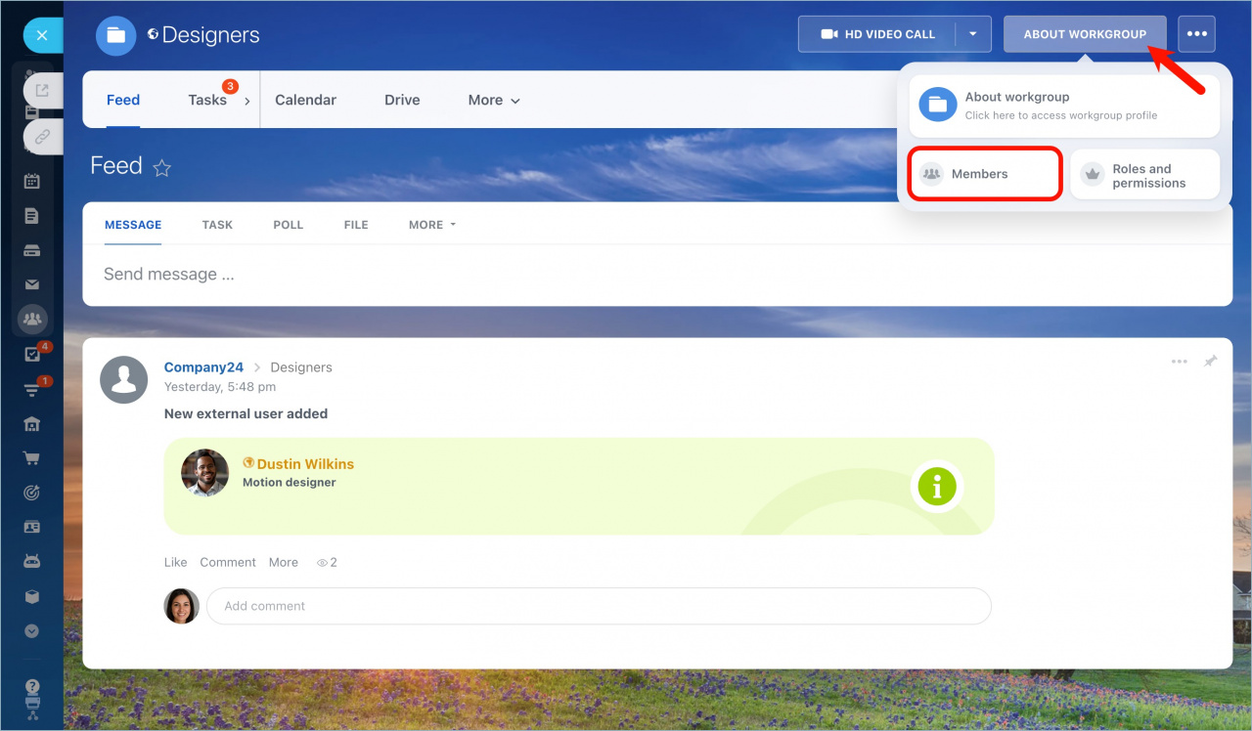Open About workgroup profile card
1252x731 pixels.
tap(1064, 106)
